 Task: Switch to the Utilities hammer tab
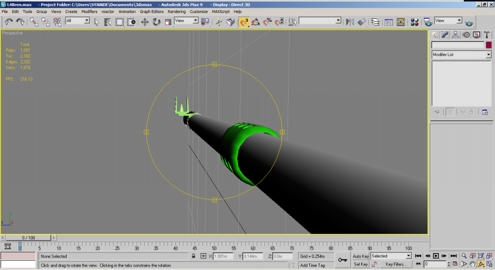point(487,35)
